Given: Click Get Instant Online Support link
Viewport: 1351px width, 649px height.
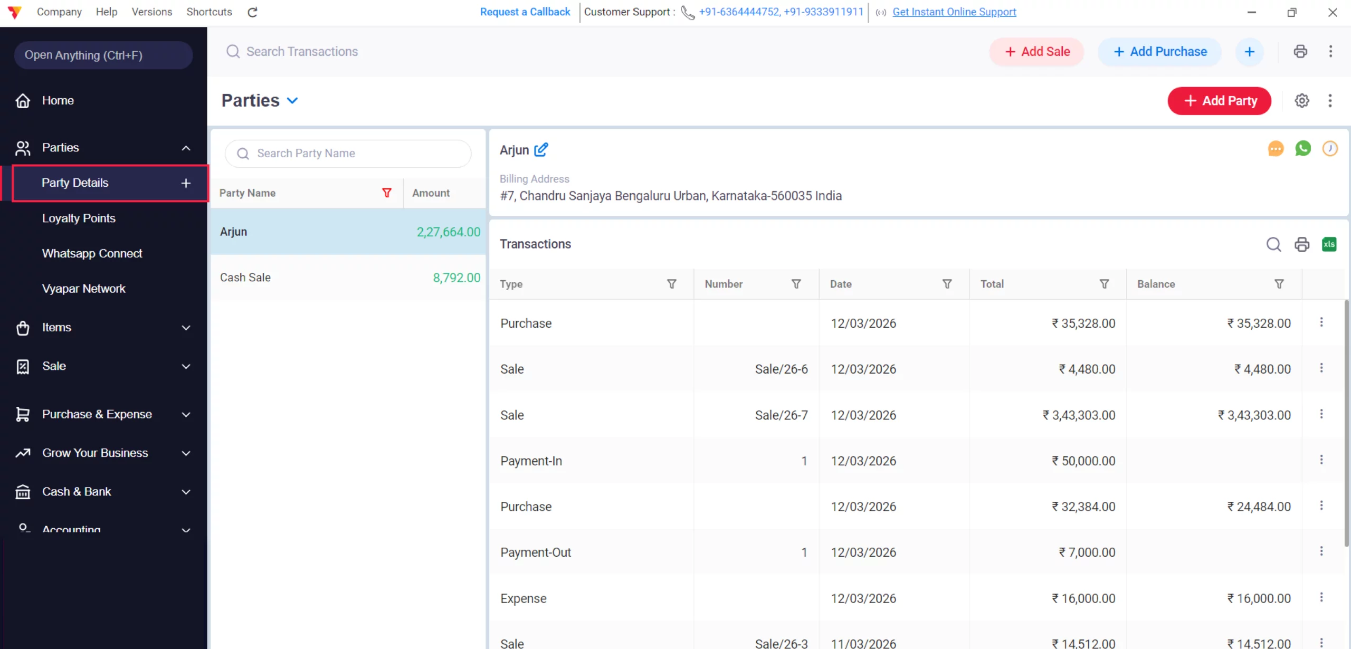Looking at the screenshot, I should tap(954, 12).
